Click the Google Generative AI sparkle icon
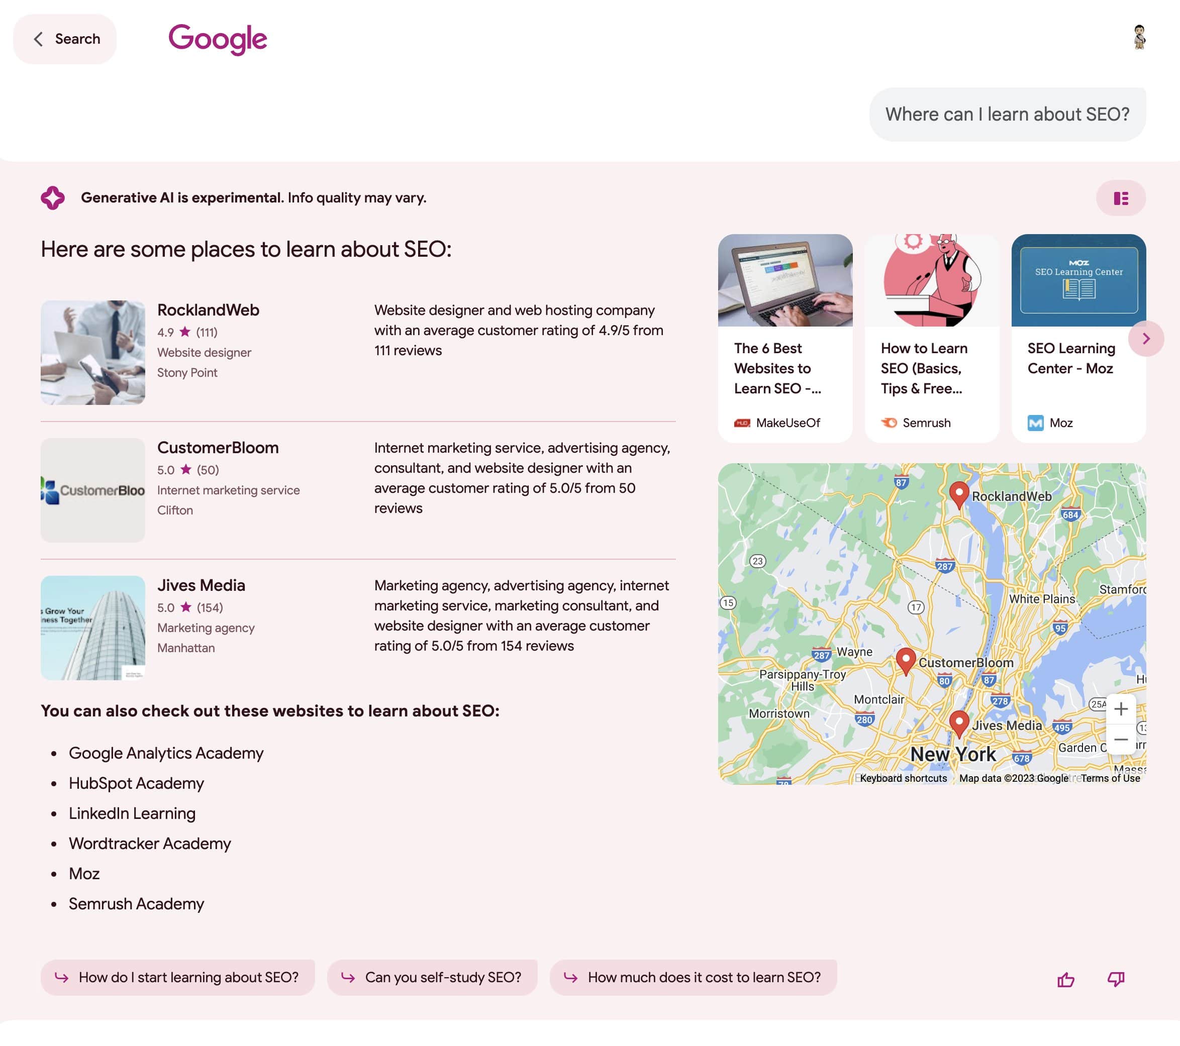This screenshot has height=1046, width=1180. point(53,198)
